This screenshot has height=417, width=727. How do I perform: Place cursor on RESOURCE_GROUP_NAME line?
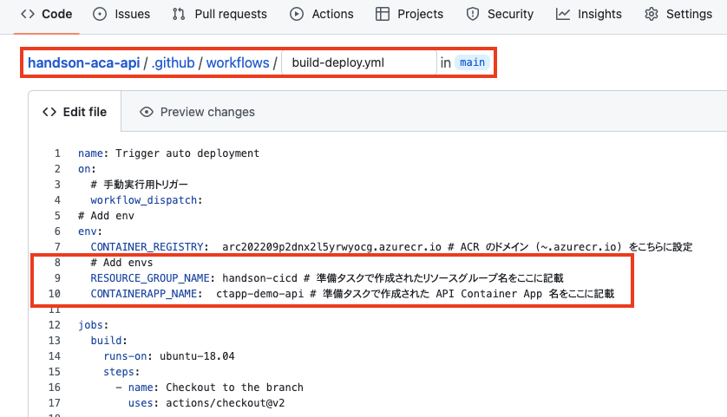tap(327, 278)
